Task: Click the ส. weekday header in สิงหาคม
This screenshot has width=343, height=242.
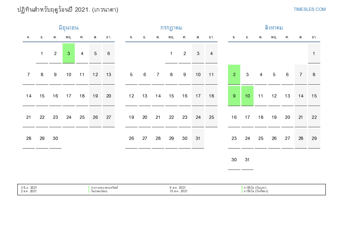Action: (301, 37)
